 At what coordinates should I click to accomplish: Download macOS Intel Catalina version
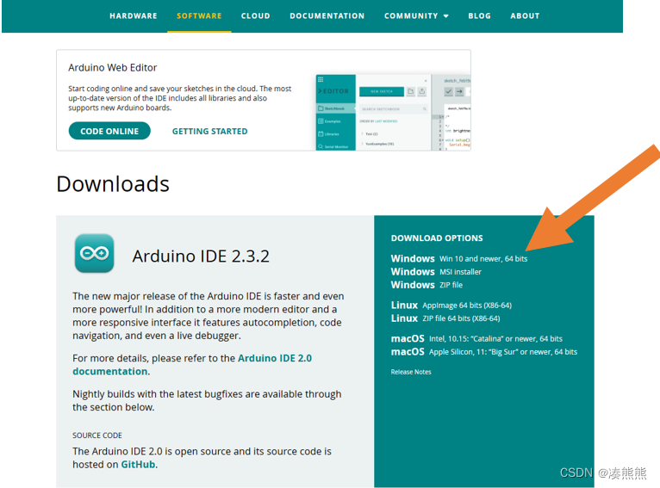point(476,338)
